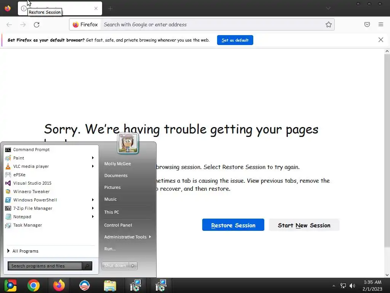Open the Obama-logo app on taskbar

[84, 285]
